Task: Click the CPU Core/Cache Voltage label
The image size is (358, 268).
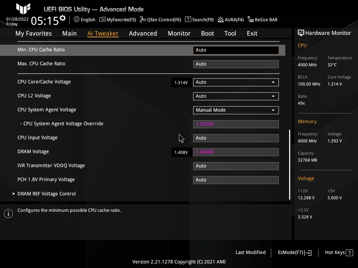Action: (x=44, y=82)
